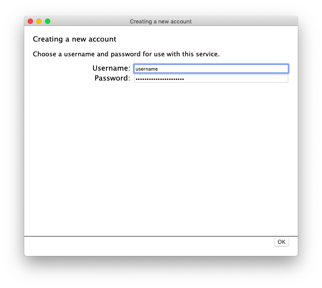Viewport: 322px width, 288px height.
Task: Minimize the window with yellow button
Action: click(x=39, y=21)
